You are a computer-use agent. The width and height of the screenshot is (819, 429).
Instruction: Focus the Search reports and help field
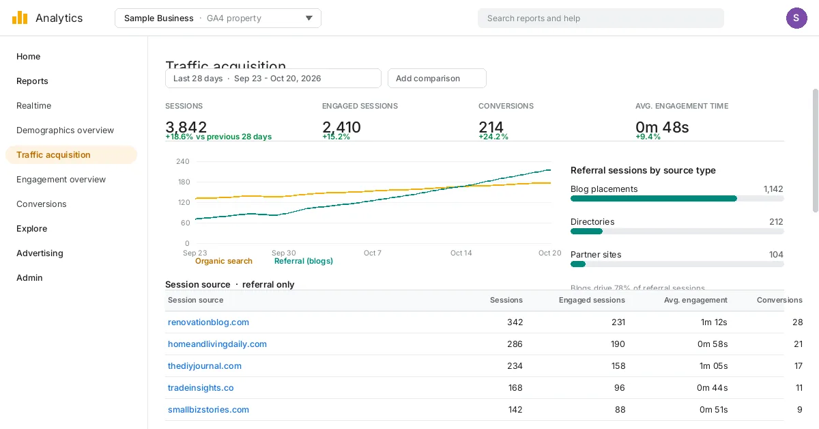coord(601,18)
